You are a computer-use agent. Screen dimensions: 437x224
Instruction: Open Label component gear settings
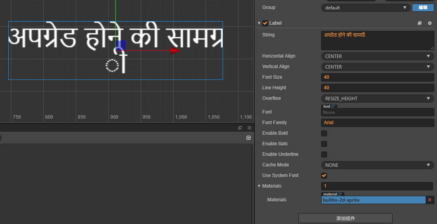430,23
